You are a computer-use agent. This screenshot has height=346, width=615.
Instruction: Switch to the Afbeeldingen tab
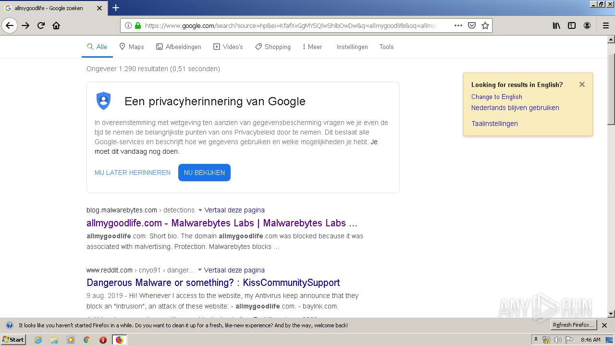[x=178, y=47]
